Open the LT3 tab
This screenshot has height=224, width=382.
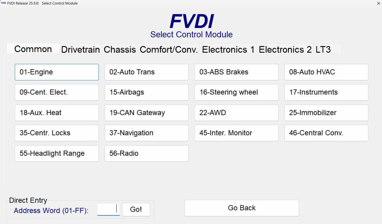[x=323, y=50]
